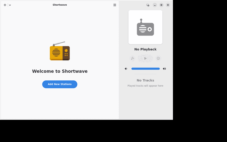
Task: Click the Welcome to Shortwave heading
Action: pos(60,71)
